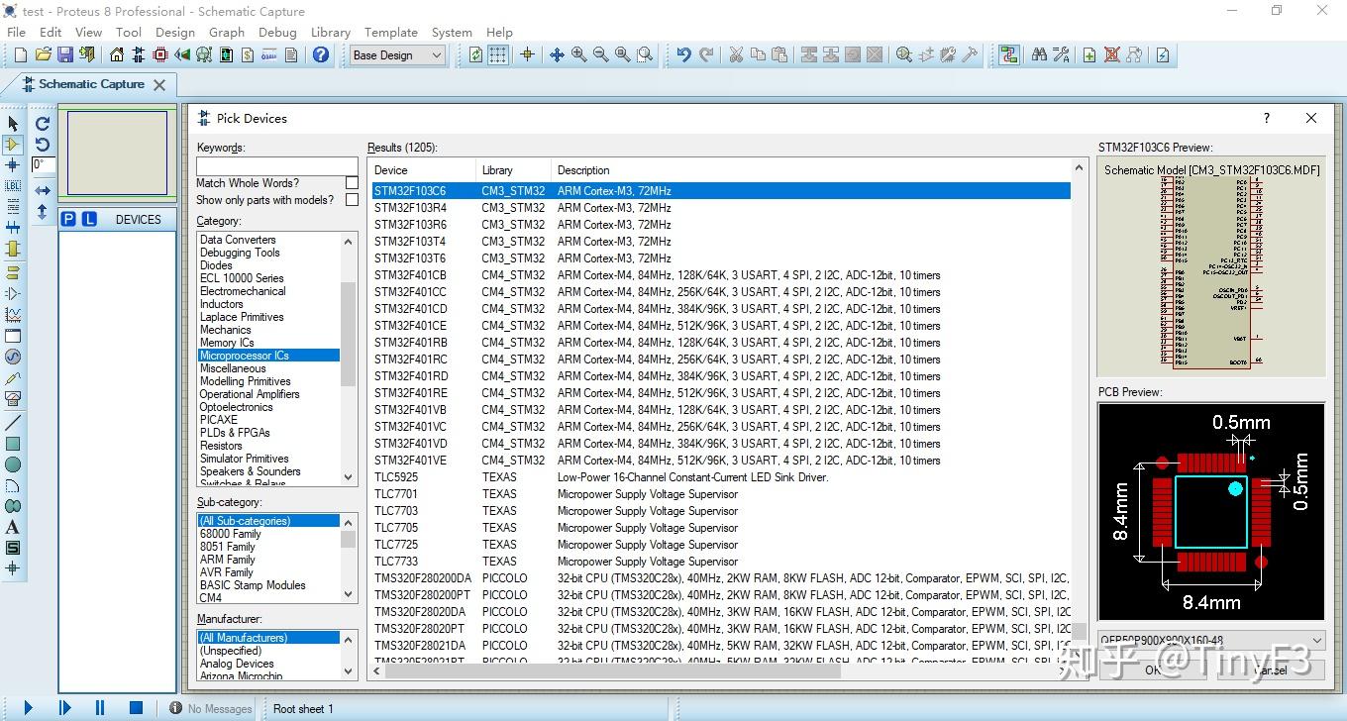The image size is (1347, 721).
Task: Run Electrical Rules Check icon
Action: pos(1163,55)
